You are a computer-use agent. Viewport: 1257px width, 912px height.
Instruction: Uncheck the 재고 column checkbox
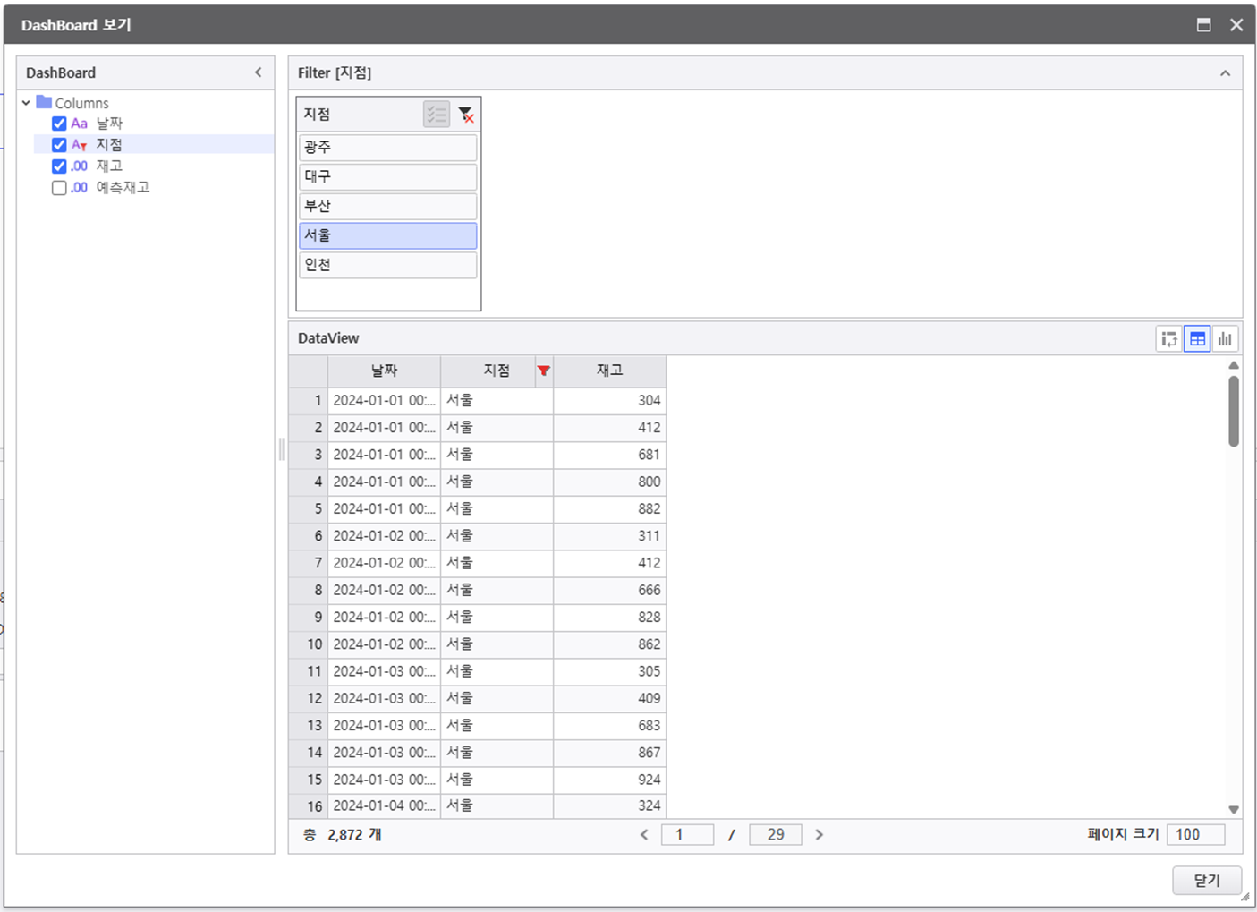(59, 166)
